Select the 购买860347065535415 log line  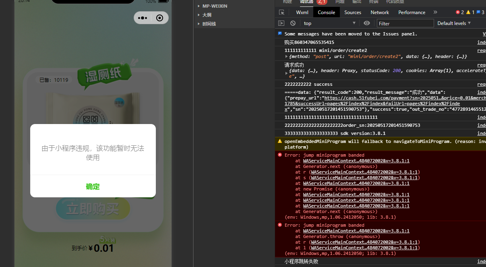tap(309, 42)
